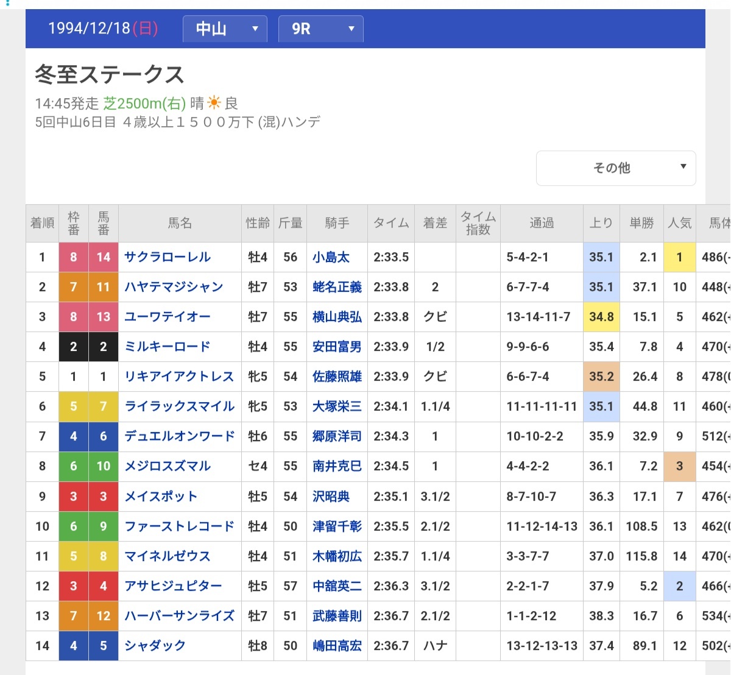Open the ミルキーロード horse link
This screenshot has width=731, height=675.
point(166,347)
